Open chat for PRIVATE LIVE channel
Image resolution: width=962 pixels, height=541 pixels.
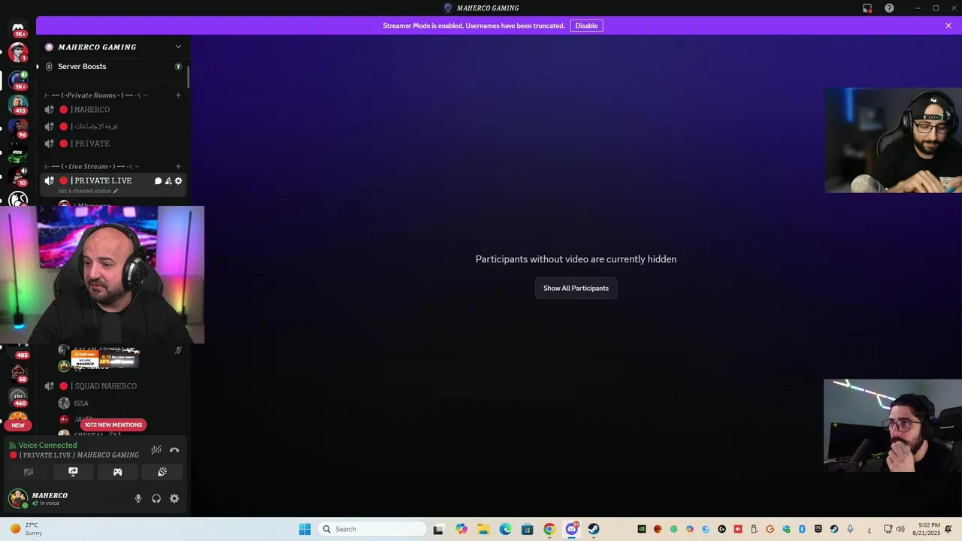coord(158,181)
